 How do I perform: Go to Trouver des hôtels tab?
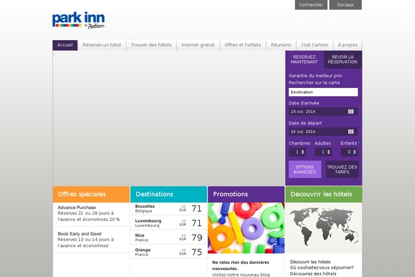(x=151, y=45)
